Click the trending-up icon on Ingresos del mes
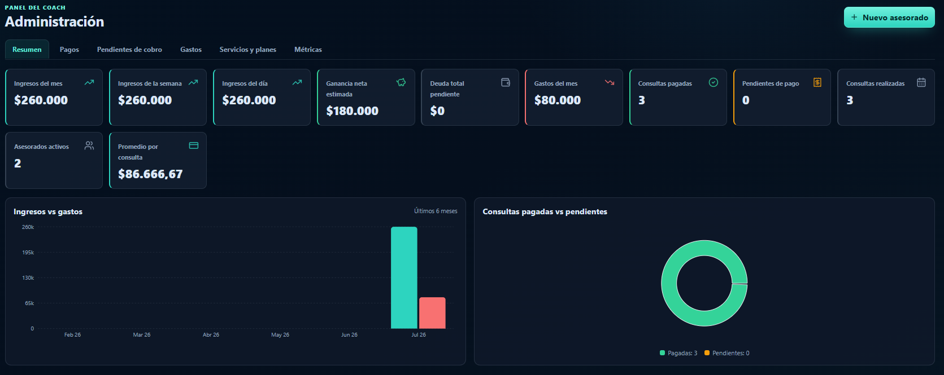Screen dimensions: 944x375 pyautogui.click(x=89, y=82)
